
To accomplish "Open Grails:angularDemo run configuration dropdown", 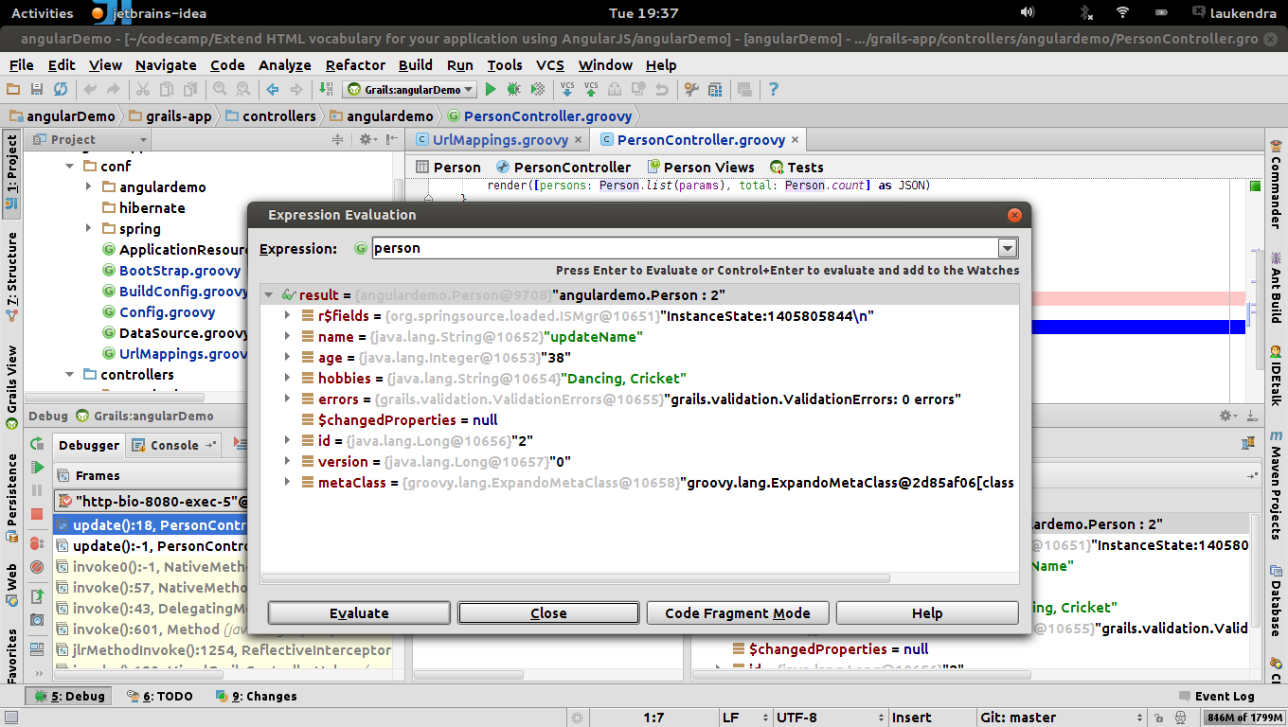I will (410, 89).
